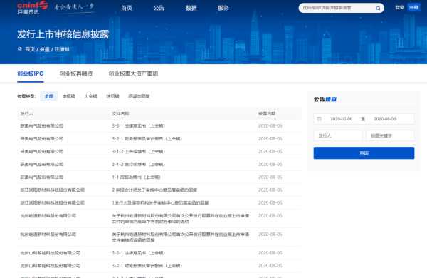The image size is (427, 278).
Task: Click the 发行人 column header
Action: 27,113
